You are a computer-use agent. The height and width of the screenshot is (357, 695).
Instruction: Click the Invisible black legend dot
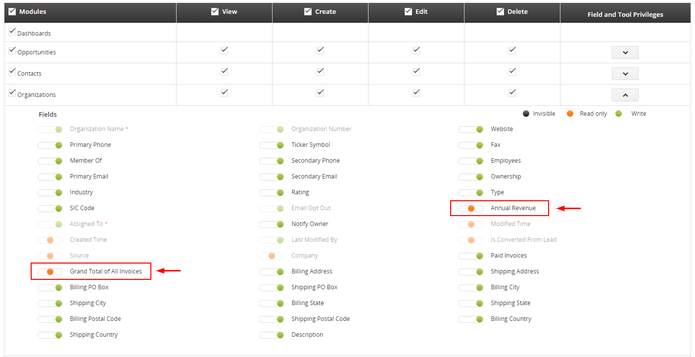526,114
